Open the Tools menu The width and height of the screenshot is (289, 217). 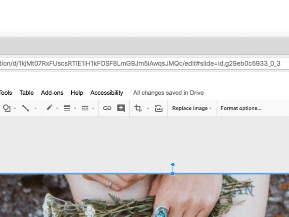(6, 93)
